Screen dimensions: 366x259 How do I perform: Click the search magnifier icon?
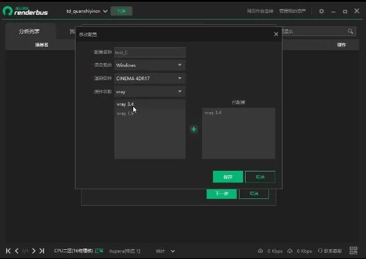(350, 31)
